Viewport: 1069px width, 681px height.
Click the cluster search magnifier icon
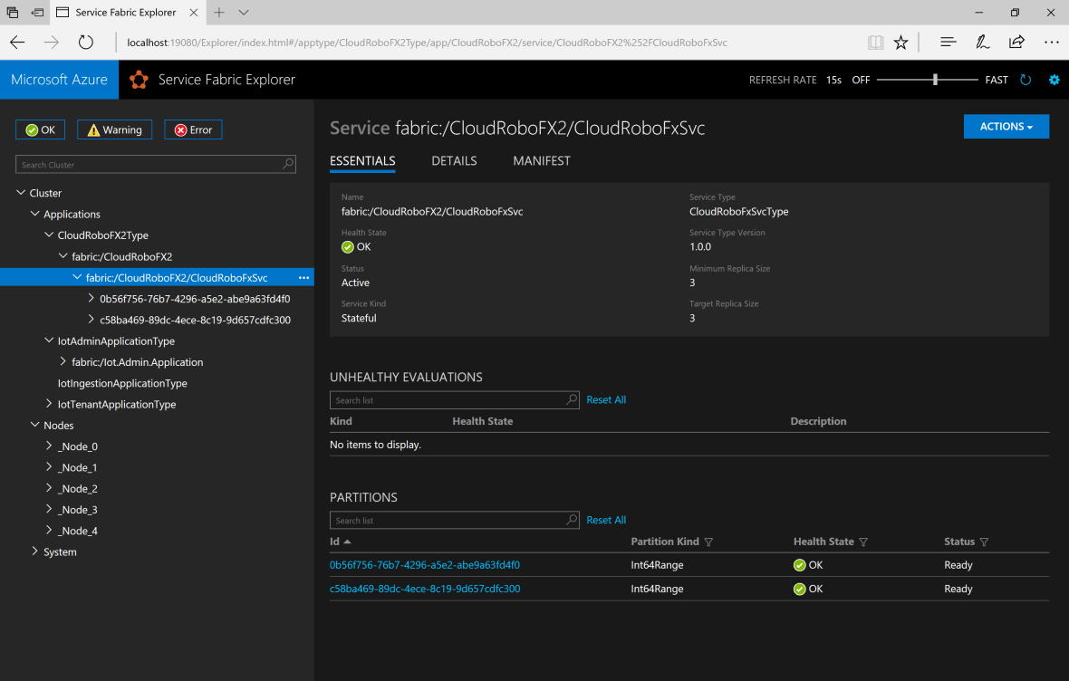[288, 164]
